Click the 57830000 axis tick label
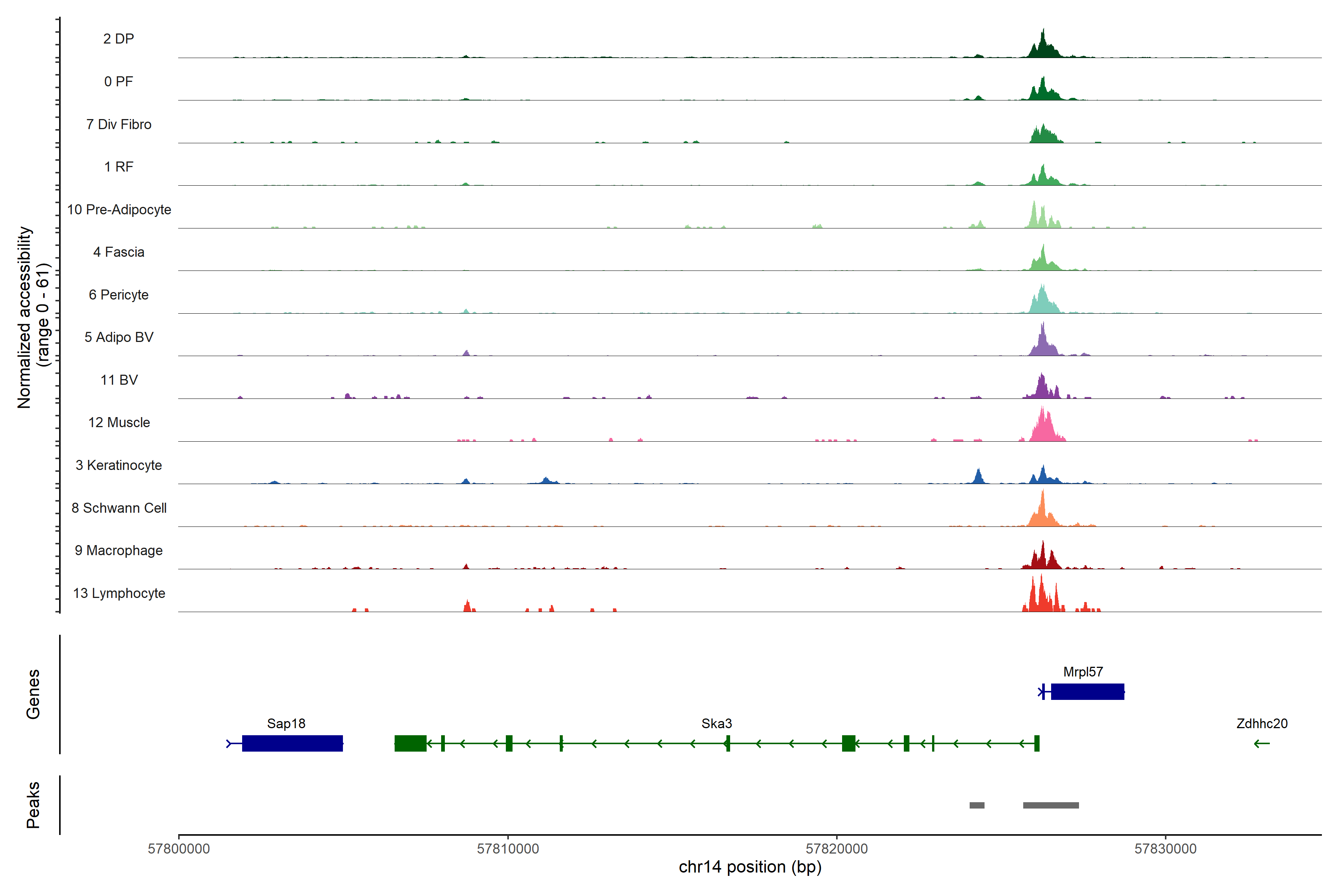 (1165, 849)
